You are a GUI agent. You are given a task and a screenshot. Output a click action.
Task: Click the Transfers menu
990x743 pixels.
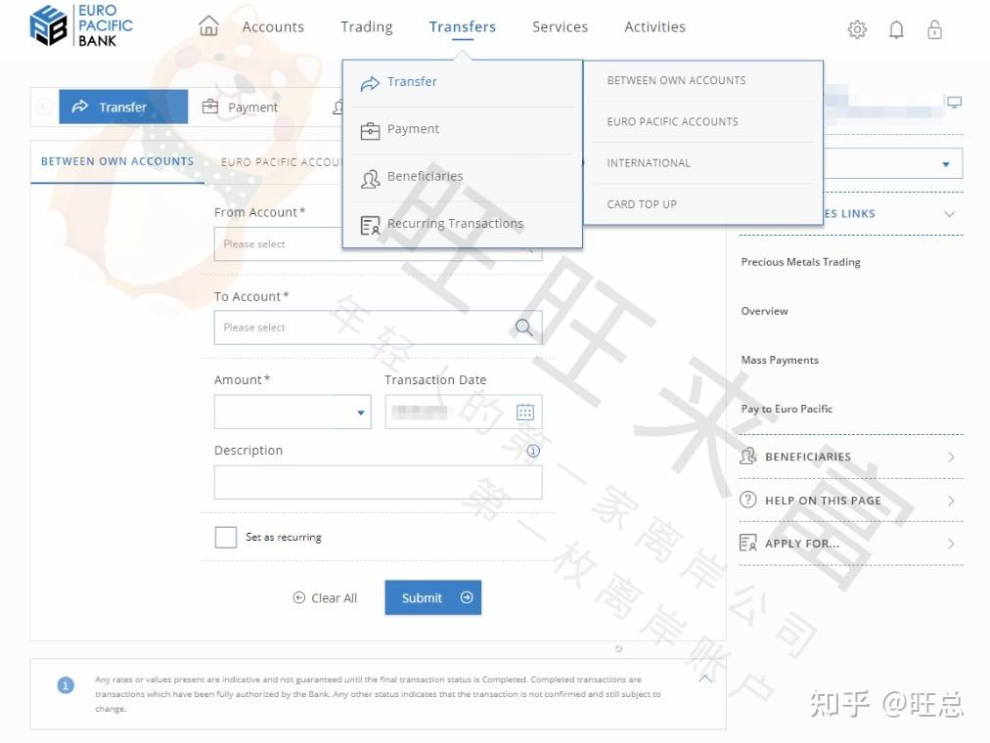point(462,26)
